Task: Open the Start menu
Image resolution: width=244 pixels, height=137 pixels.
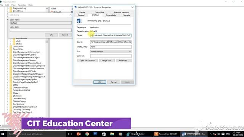Action: 3,134
